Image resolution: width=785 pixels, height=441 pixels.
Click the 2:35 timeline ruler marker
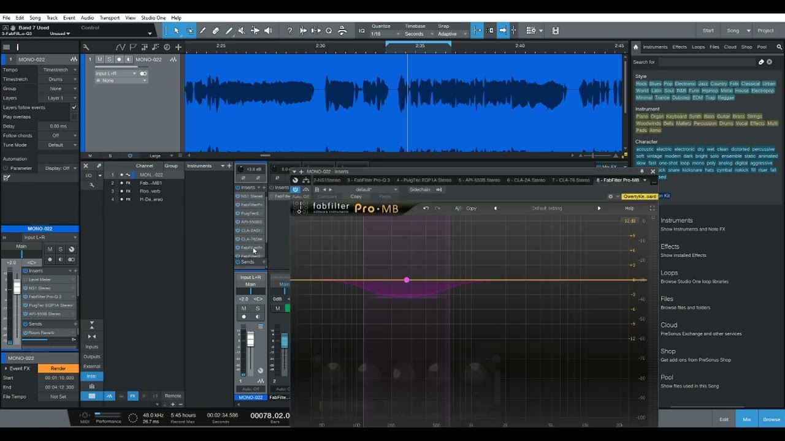click(x=419, y=46)
